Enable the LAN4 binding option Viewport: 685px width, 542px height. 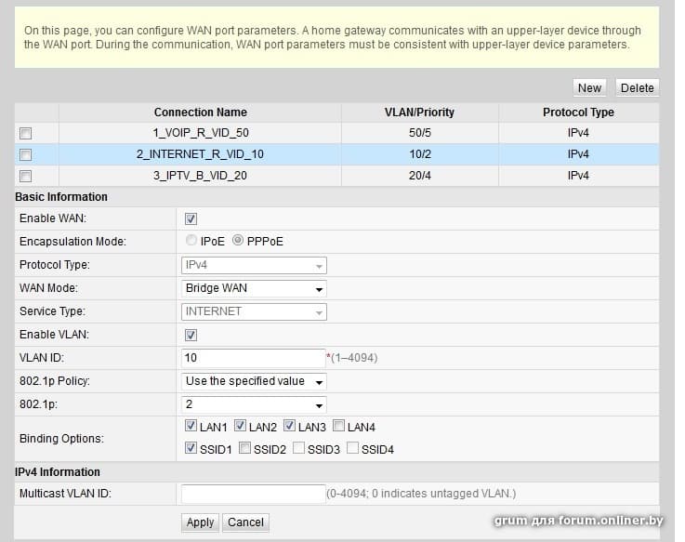pyautogui.click(x=339, y=427)
